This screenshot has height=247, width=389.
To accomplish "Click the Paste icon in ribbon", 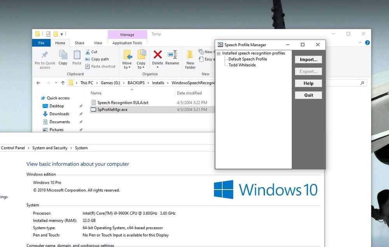I will point(77,55).
